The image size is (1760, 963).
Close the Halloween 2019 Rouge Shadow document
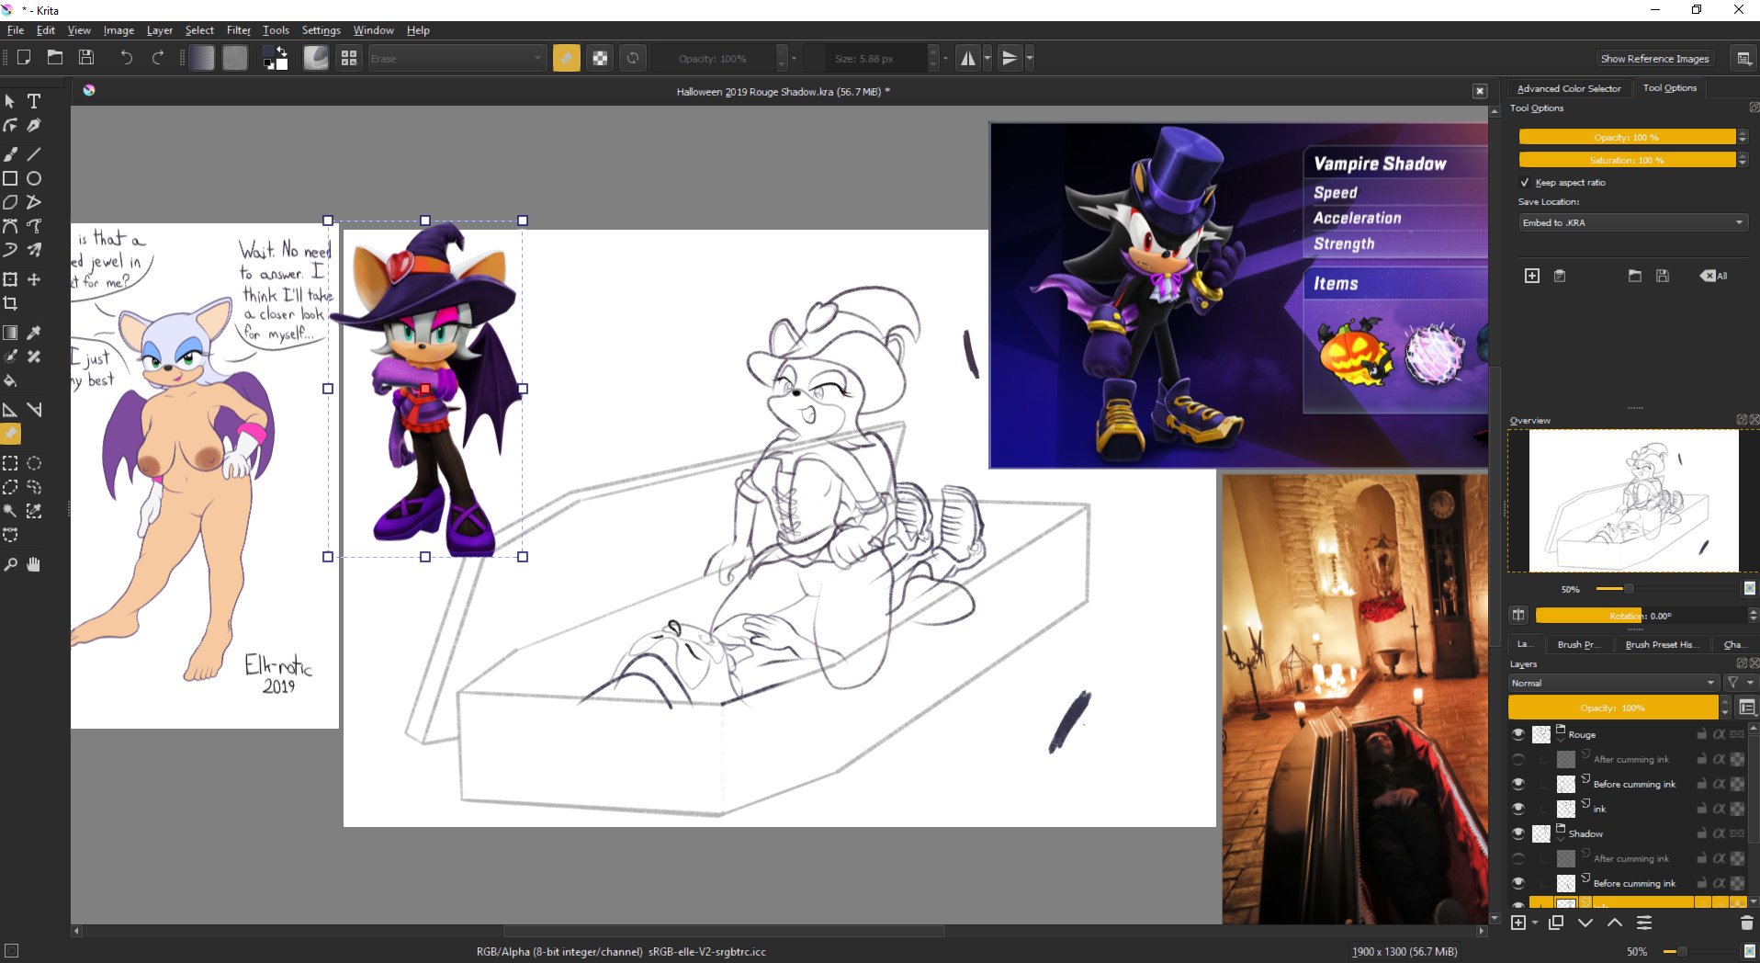[x=1480, y=91]
